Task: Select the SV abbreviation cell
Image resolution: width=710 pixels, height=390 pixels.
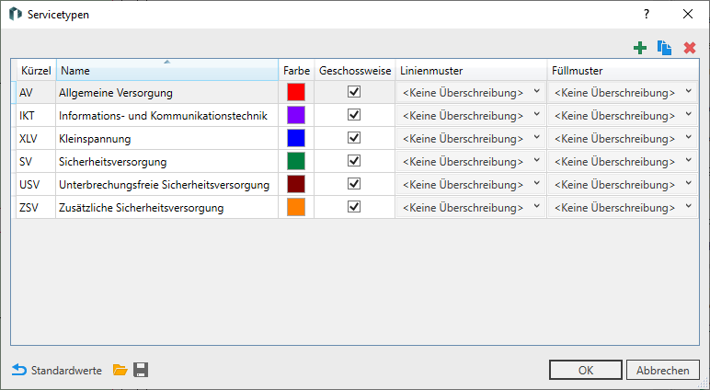Action: (x=36, y=162)
